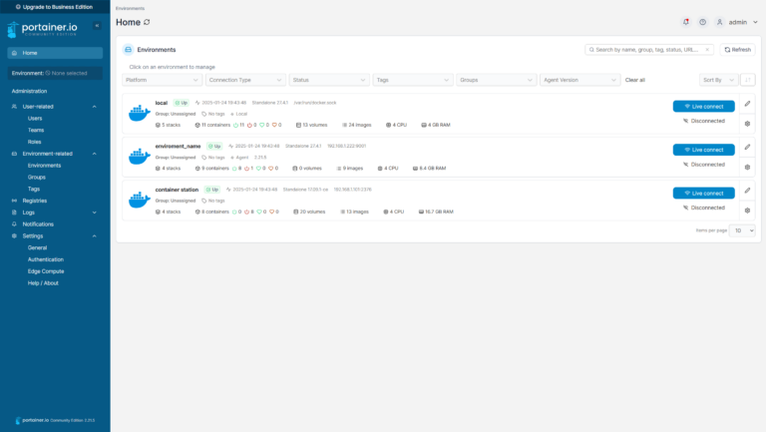Viewport: 766px width, 432px height.
Task: Open the Platform filter dropdown
Action: click(162, 80)
